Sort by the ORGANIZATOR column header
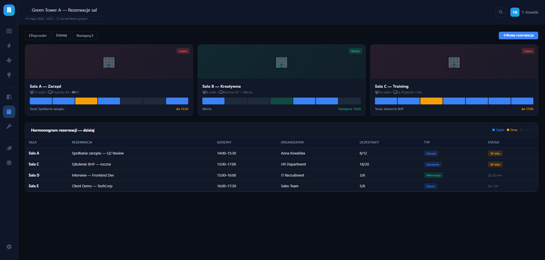The image size is (545, 260). pyautogui.click(x=292, y=142)
